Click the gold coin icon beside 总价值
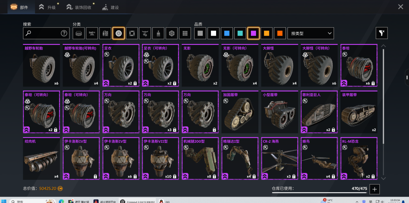The height and width of the screenshot is (203, 409). [x=60, y=188]
